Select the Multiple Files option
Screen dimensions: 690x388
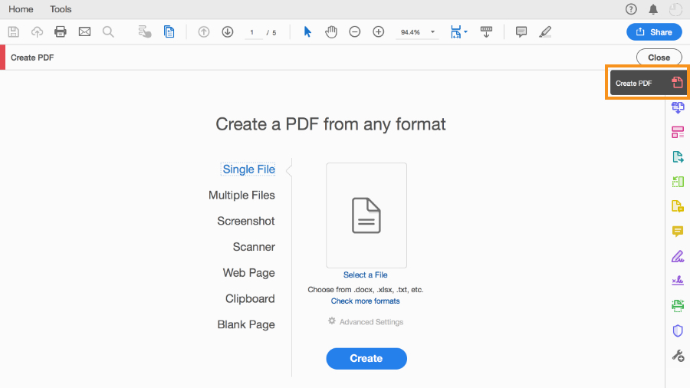pyautogui.click(x=242, y=195)
